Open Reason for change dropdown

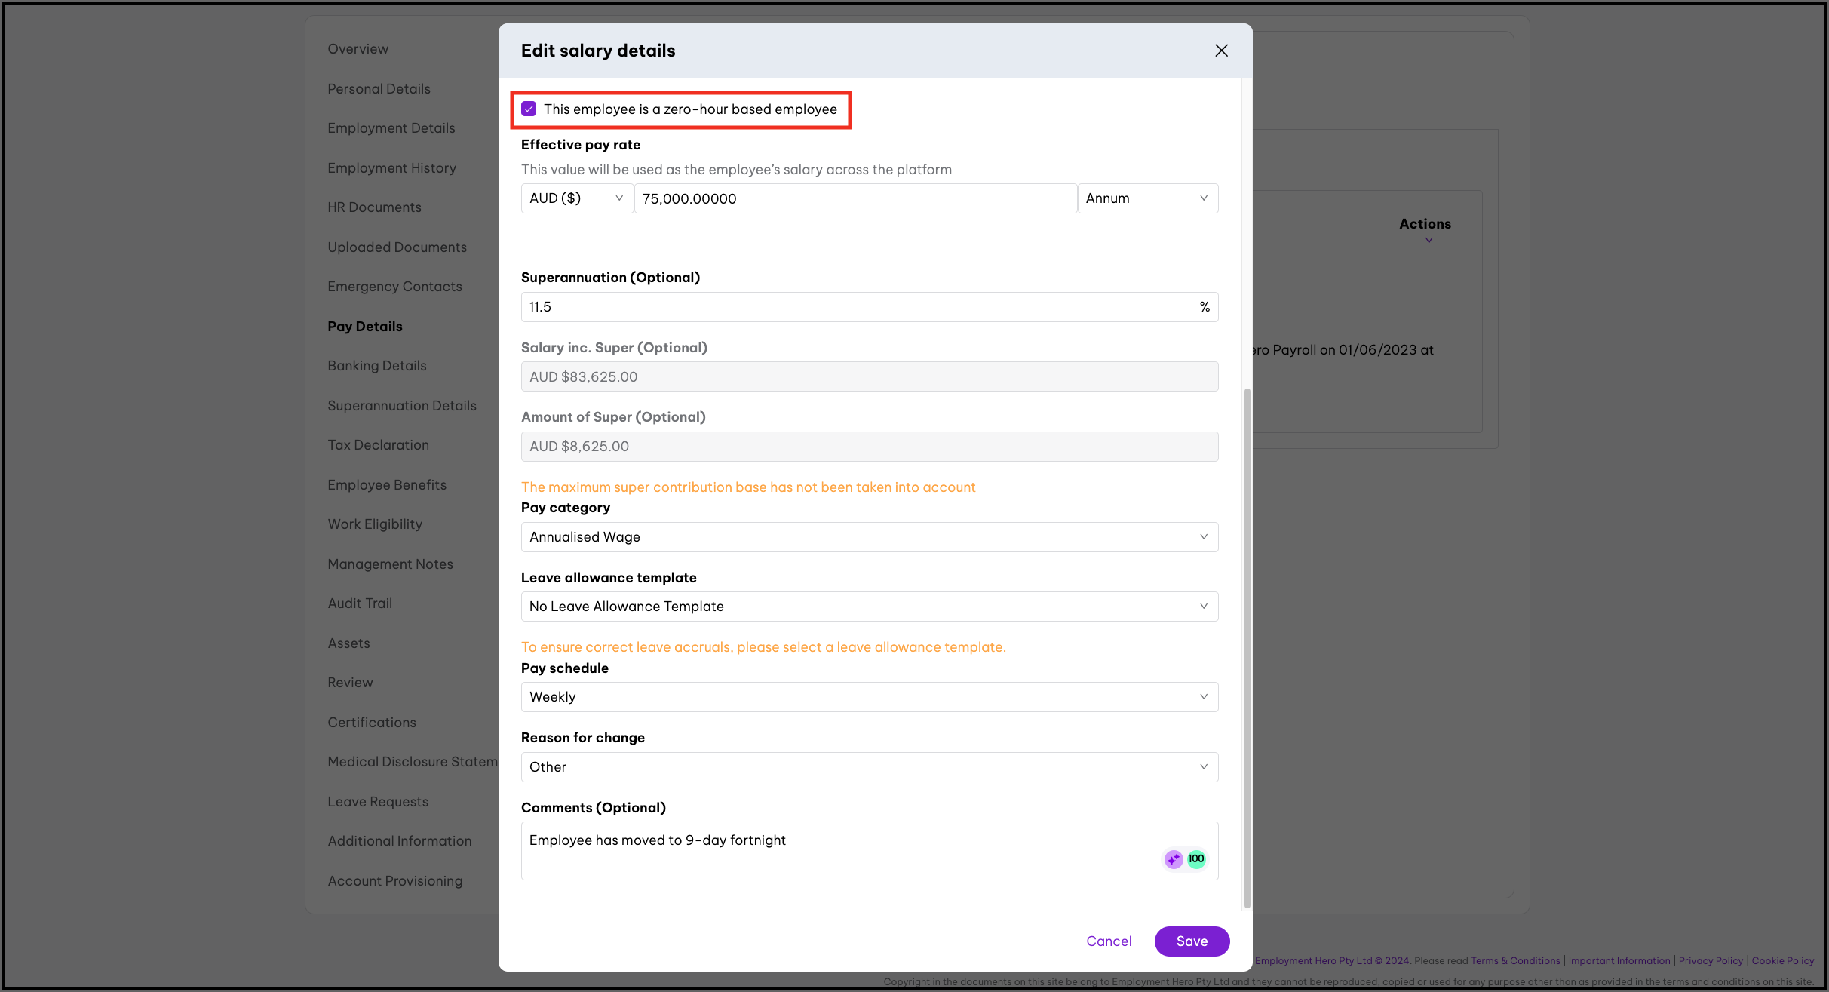869,767
